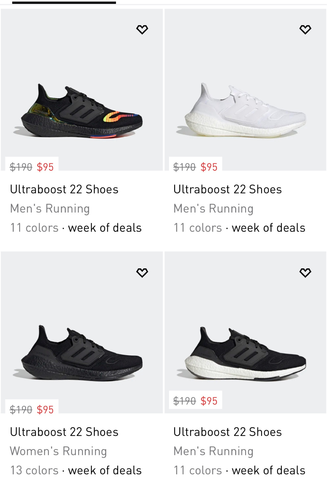Click the Men's Running link under the white shoe

pos(213,208)
